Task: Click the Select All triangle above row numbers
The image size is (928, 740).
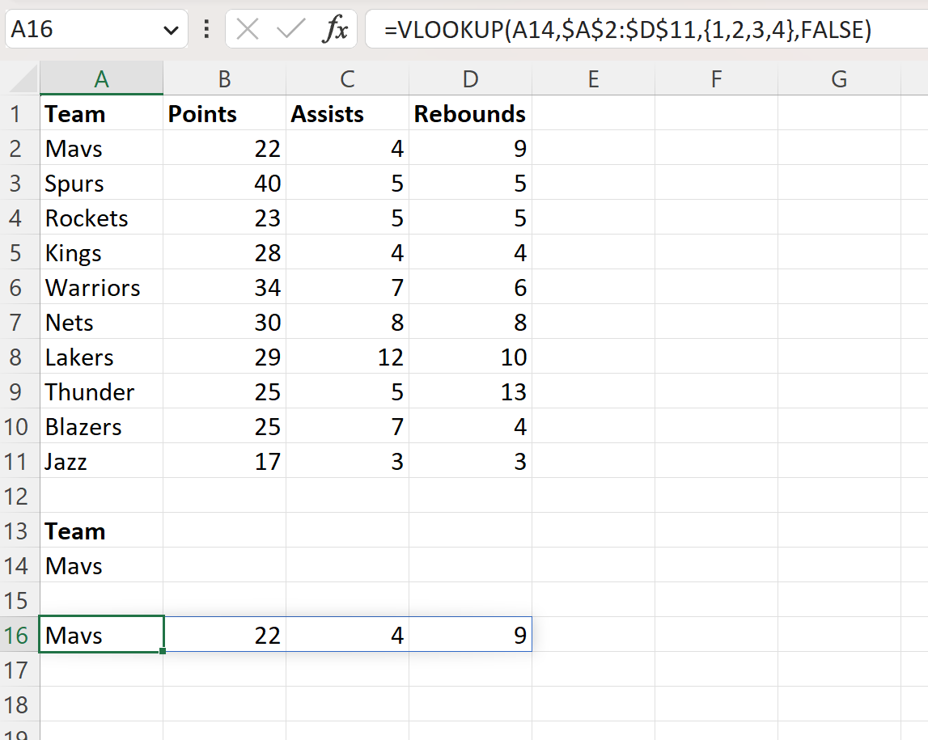Action: pos(19,78)
